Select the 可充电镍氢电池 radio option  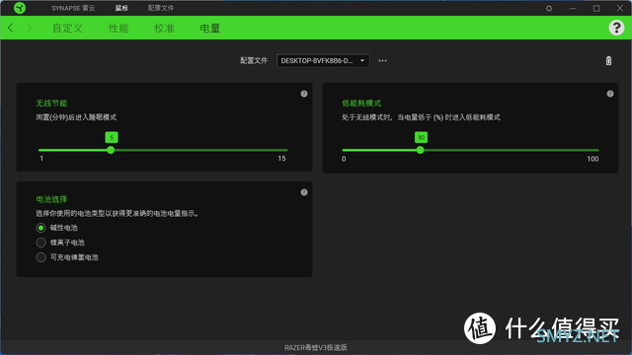(40, 257)
